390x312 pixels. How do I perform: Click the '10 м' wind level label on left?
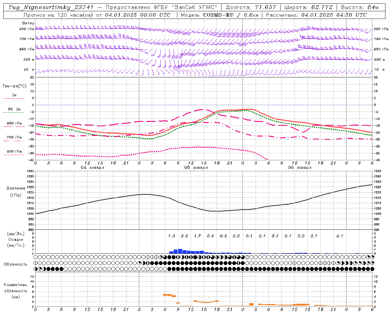[29, 70]
